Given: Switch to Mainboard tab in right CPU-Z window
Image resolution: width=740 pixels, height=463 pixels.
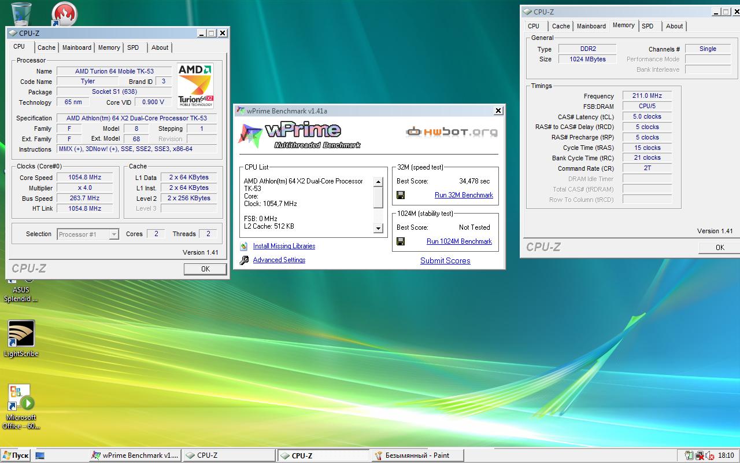Looking at the screenshot, I should coord(591,26).
